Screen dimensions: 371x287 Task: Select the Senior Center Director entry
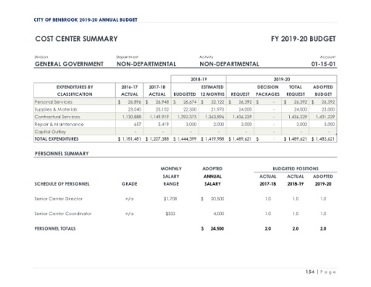[59, 199]
